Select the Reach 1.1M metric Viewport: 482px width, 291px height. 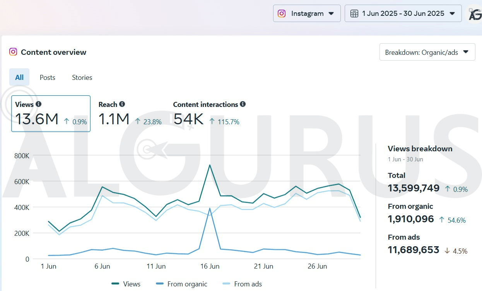(x=130, y=114)
